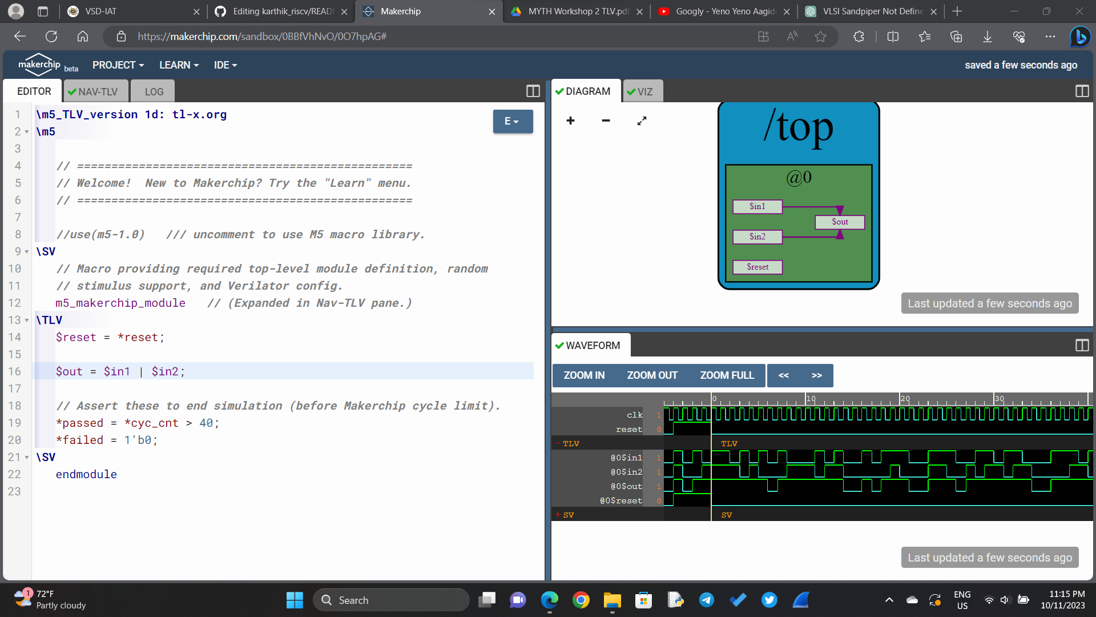The width and height of the screenshot is (1096, 617).
Task: Switch to the LOG tab
Action: [x=152, y=91]
